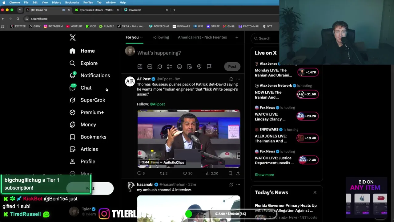The image size is (394, 222).
Task: Ask Grok about the AF Post tweet
Action: (x=231, y=79)
